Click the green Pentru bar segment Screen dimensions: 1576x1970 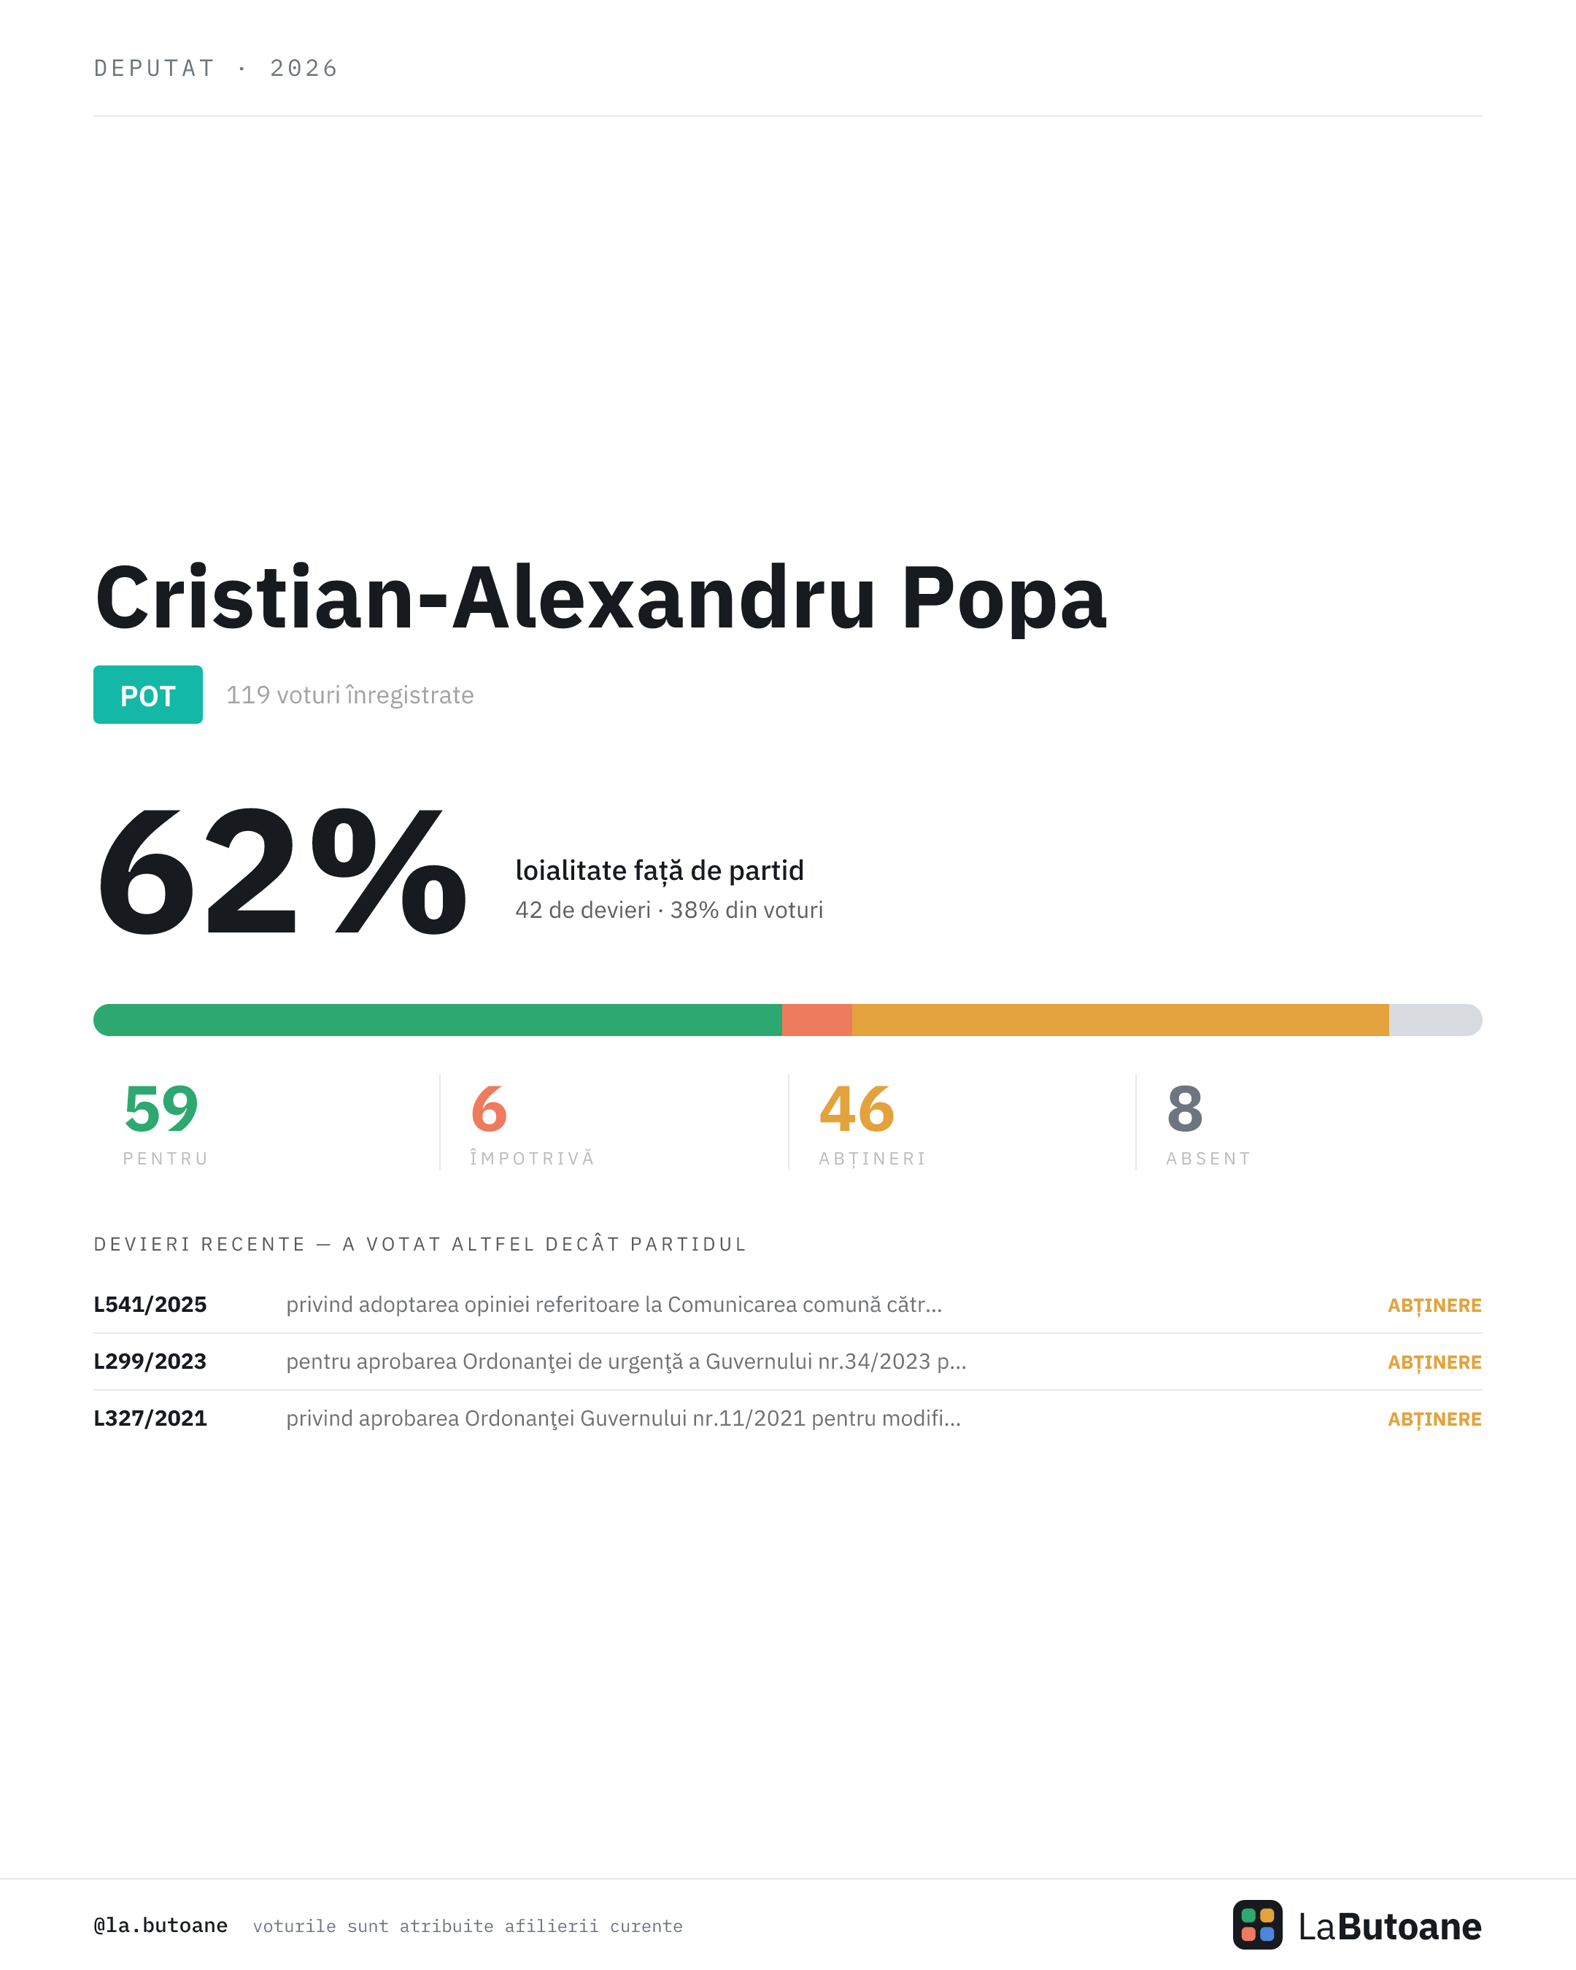[x=438, y=1020]
